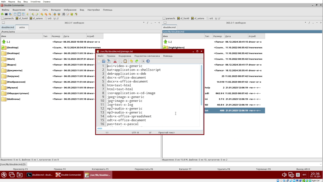323x182 pixels.
Task: Click the Терминал F9 button
Action: pos(264,169)
